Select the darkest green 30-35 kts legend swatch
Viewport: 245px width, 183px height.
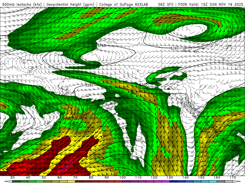(x=16, y=181)
